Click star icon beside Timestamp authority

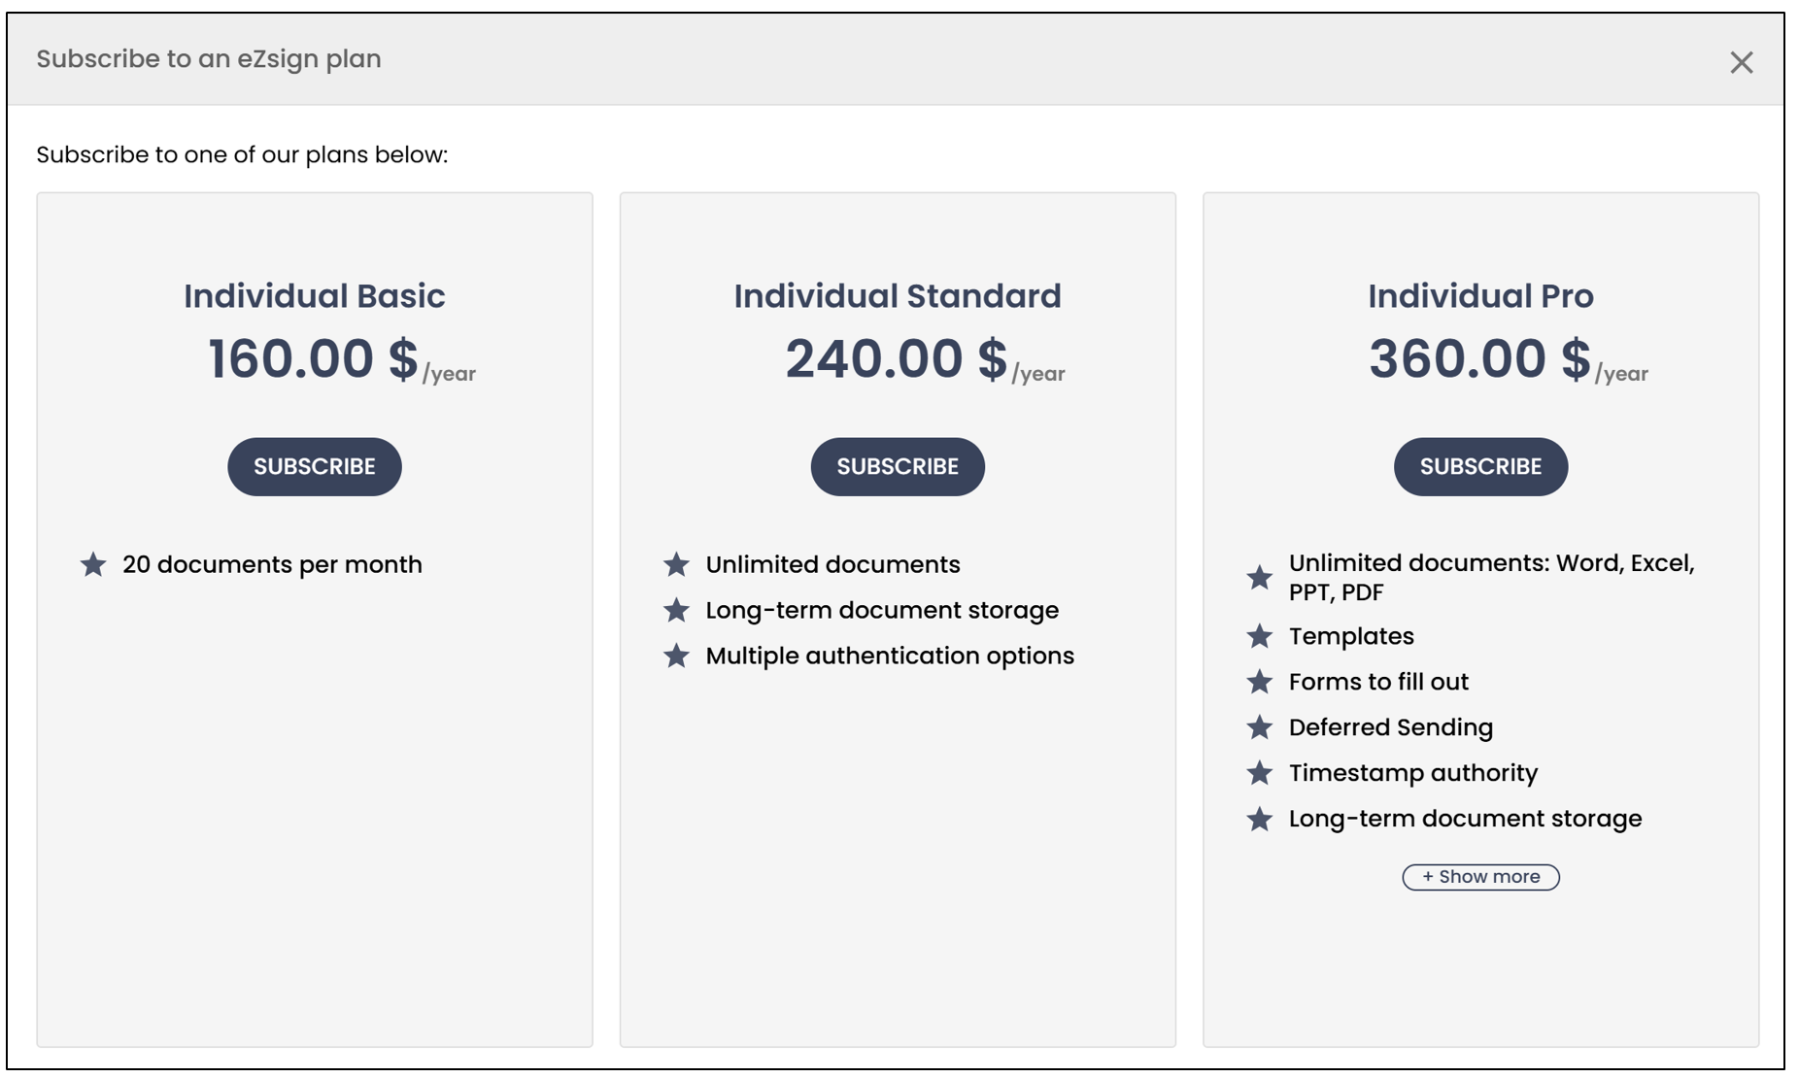[x=1259, y=773]
